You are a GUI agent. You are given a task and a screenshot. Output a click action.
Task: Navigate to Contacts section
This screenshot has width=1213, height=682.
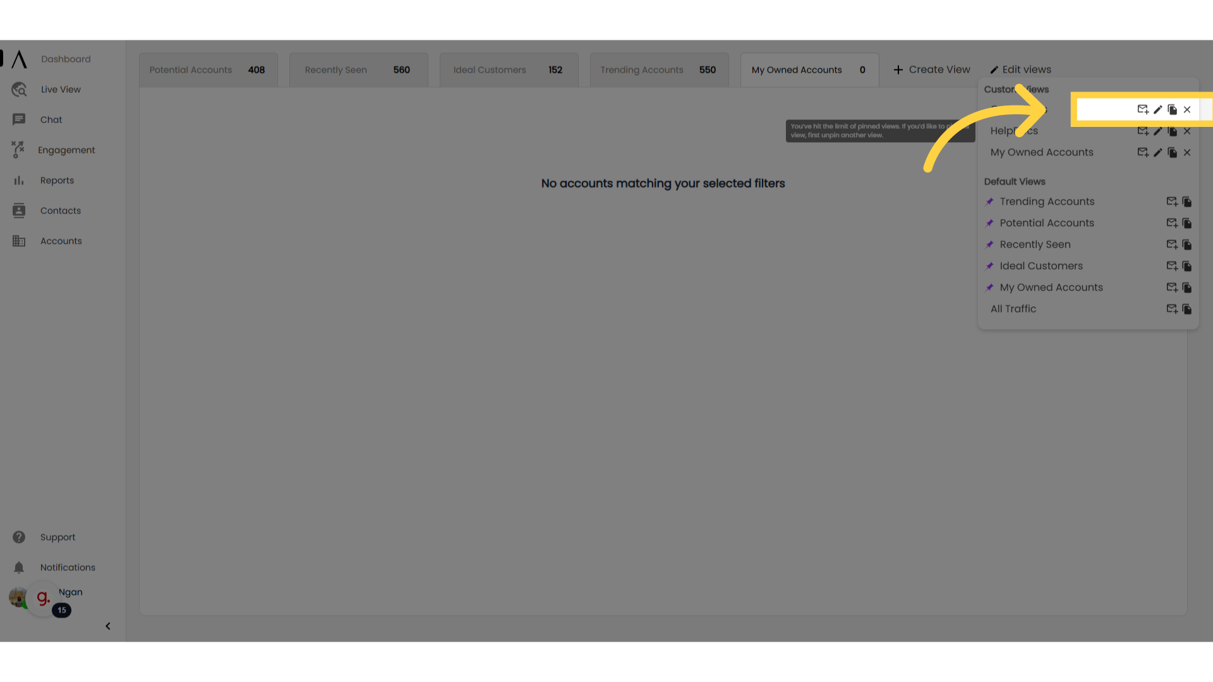pos(61,210)
